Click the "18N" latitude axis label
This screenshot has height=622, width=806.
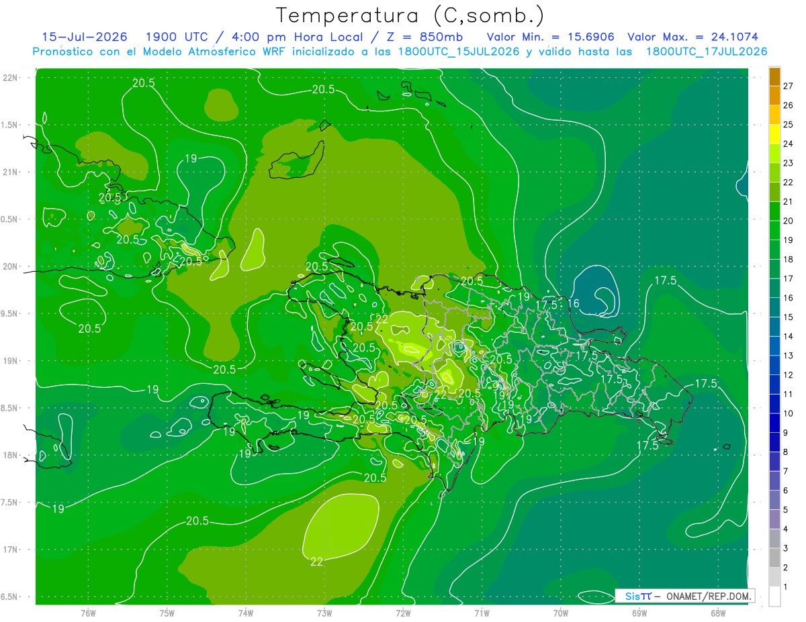click(x=10, y=455)
